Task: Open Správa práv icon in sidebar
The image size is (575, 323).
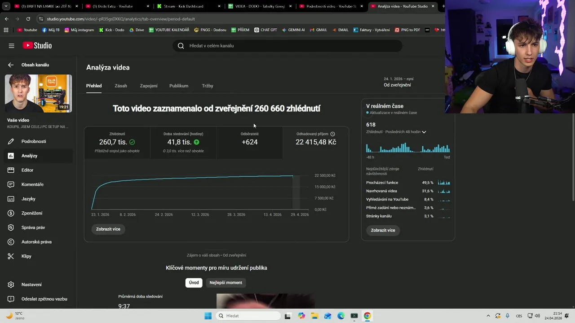Action: [x=11, y=227]
